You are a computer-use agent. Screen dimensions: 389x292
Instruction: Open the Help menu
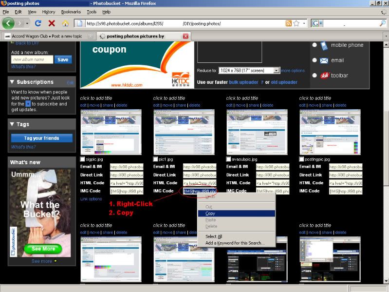107,12
